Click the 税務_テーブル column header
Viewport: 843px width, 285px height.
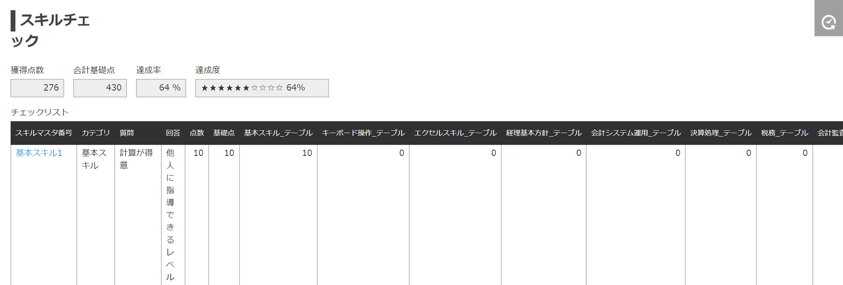click(785, 133)
